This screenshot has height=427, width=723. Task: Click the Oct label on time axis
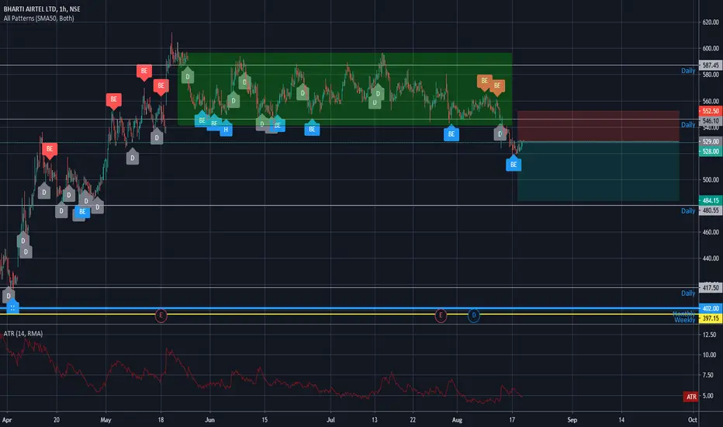coord(692,419)
